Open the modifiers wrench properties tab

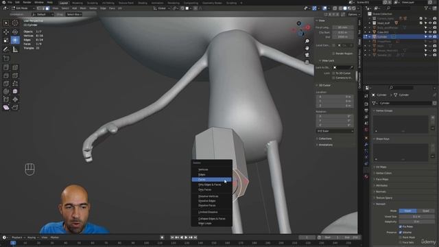[366, 145]
